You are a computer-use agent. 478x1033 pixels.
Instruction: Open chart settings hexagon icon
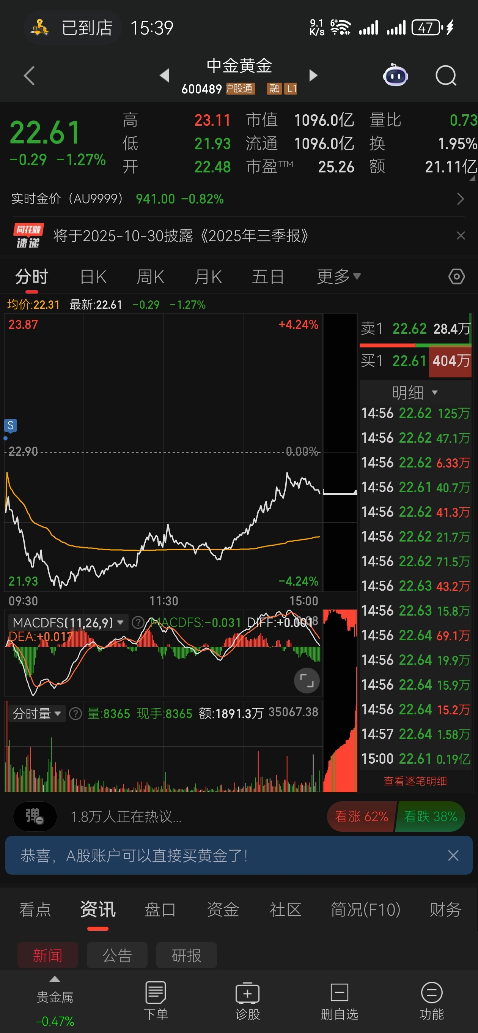[x=456, y=277]
